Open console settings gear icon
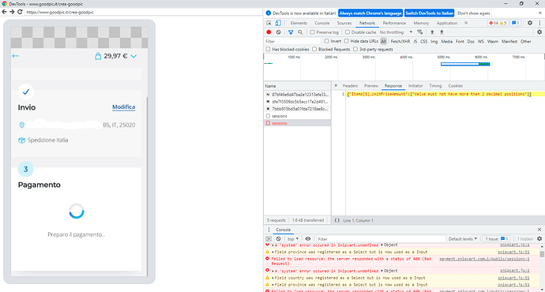 coord(539,239)
